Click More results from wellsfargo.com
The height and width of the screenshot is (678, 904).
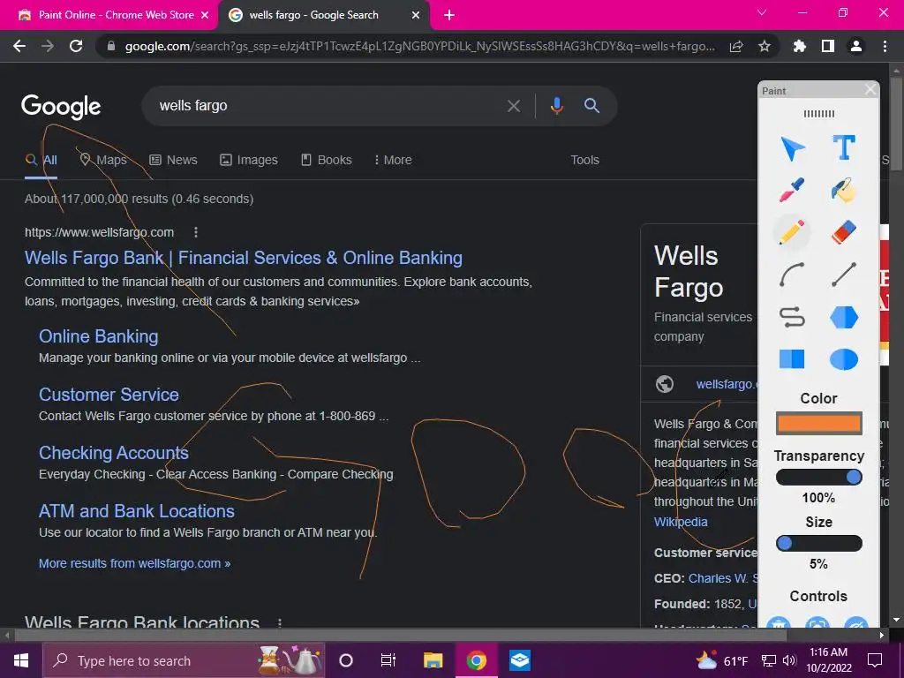point(134,563)
